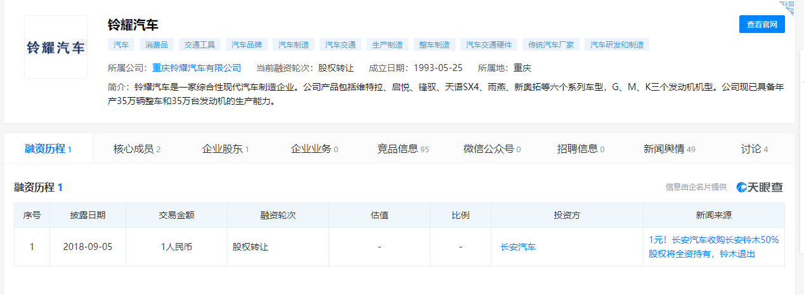The image size is (804, 295).
Task: Click the amount cell 1人民币
Action: point(176,247)
